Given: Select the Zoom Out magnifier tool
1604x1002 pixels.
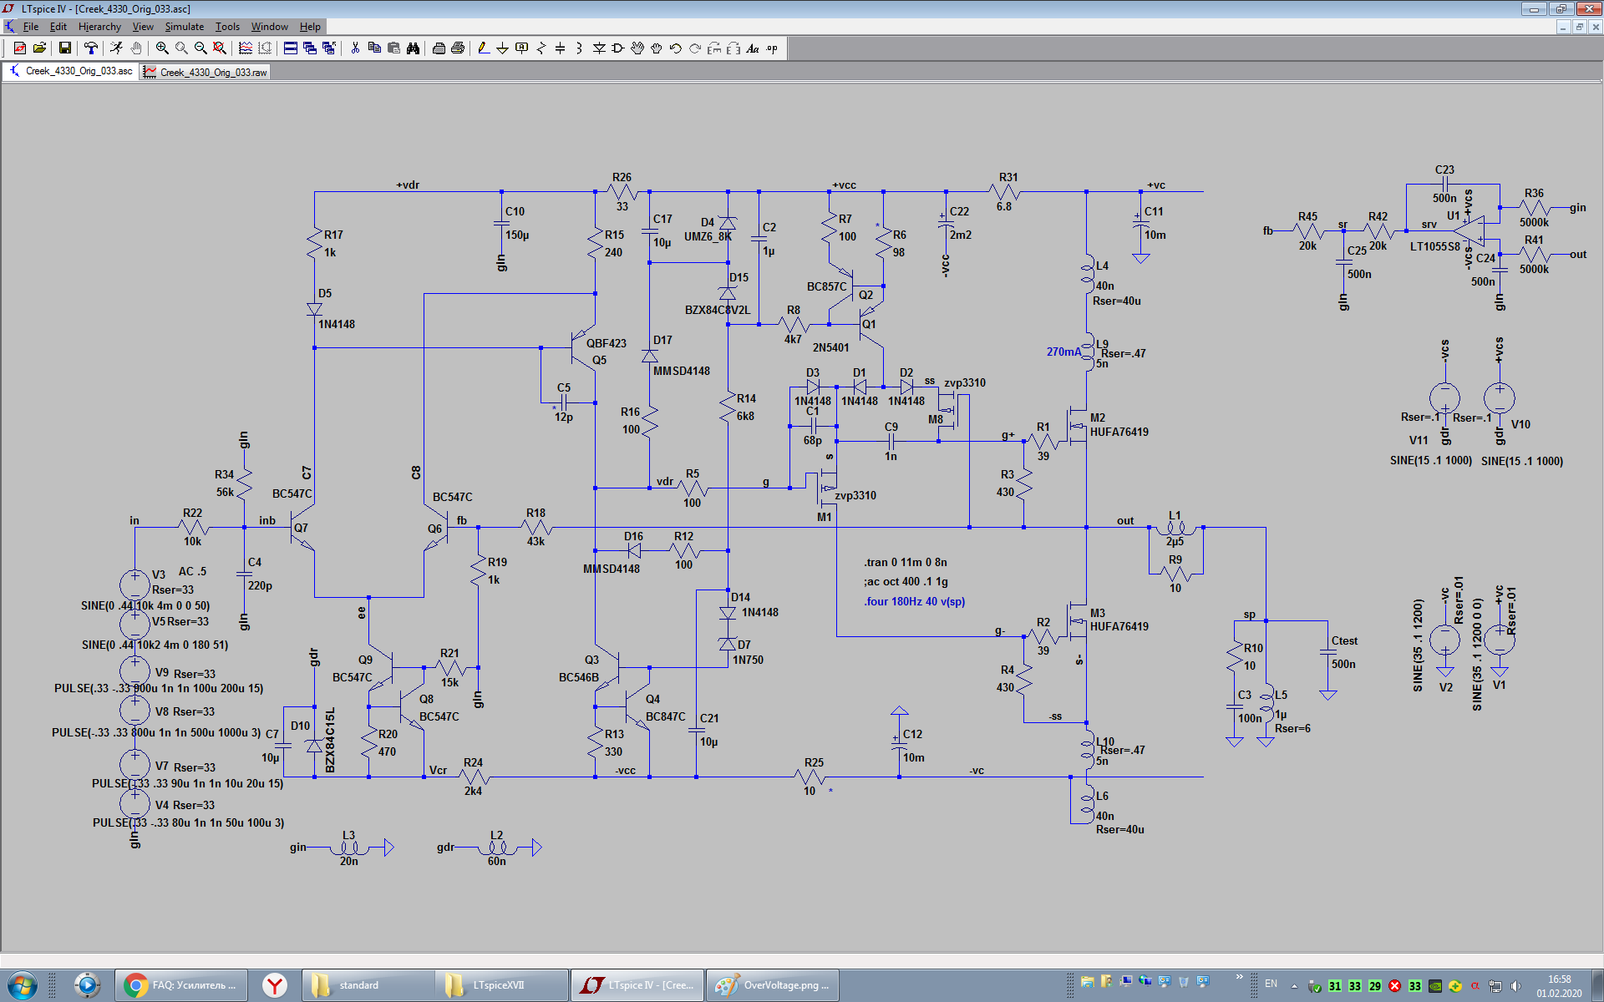Looking at the screenshot, I should [200, 48].
